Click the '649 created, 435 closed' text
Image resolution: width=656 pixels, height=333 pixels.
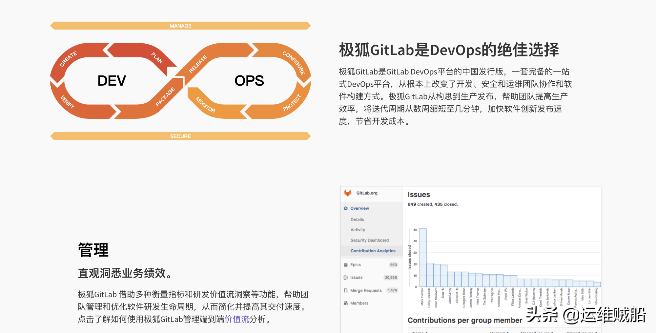click(x=433, y=204)
